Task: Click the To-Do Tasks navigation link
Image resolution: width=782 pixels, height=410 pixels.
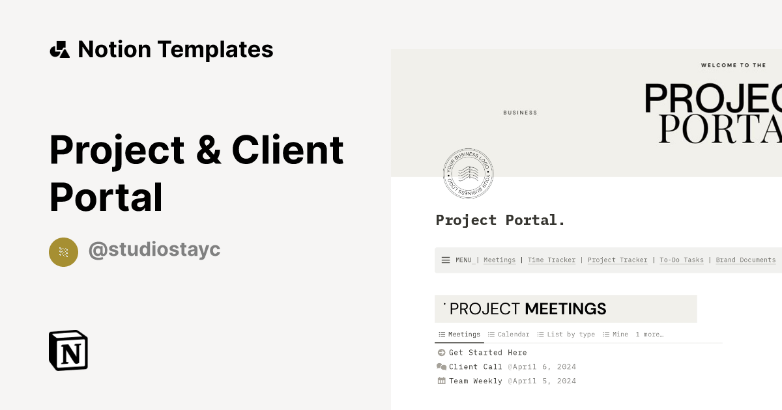Action: pyautogui.click(x=682, y=260)
